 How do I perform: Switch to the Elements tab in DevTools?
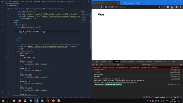click(x=104, y=62)
